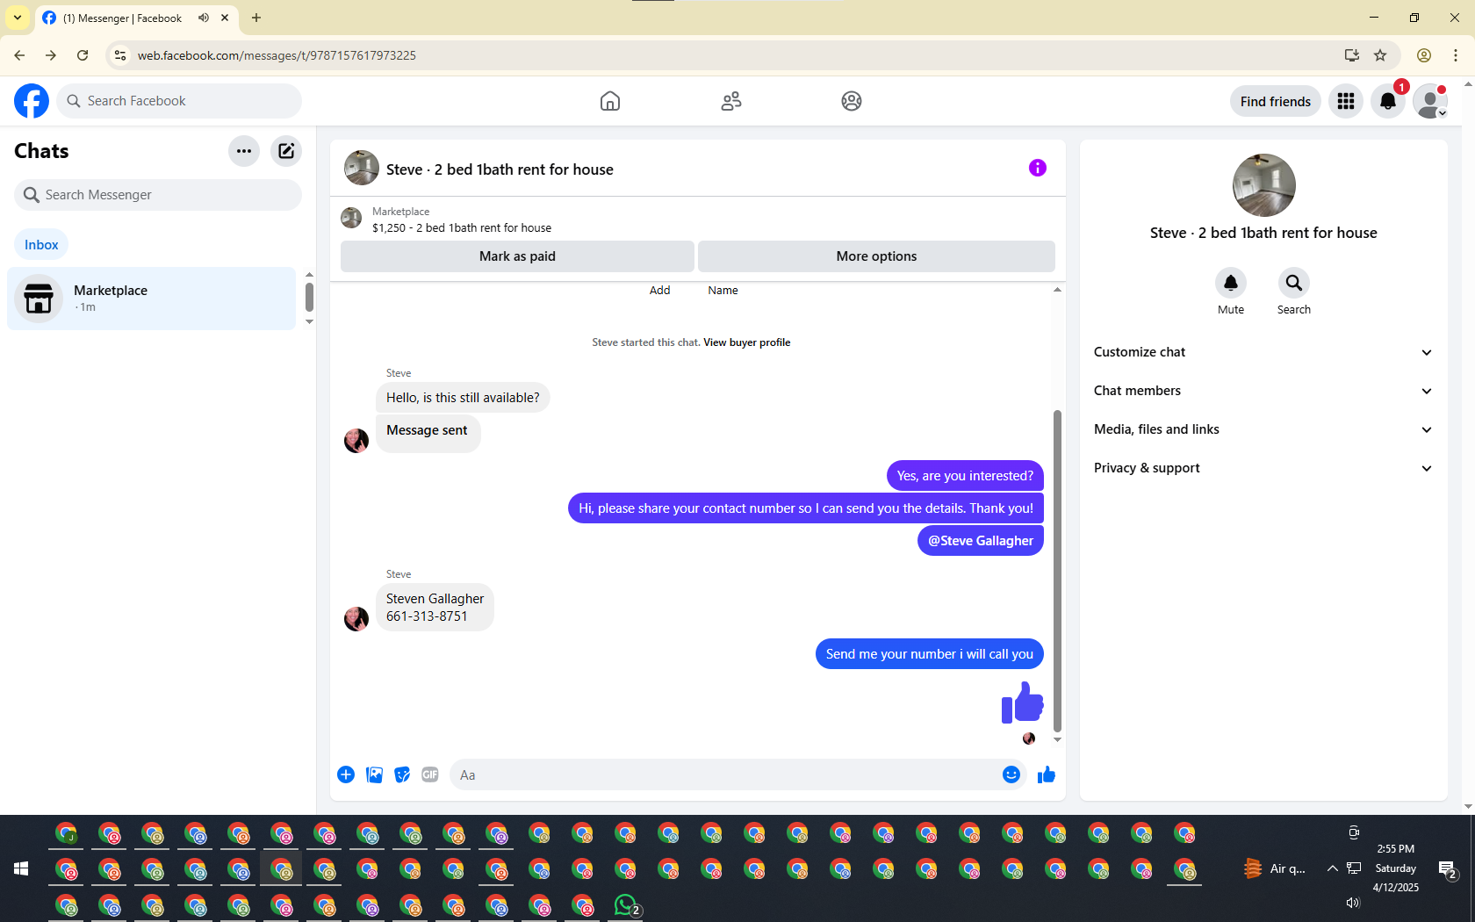1475x922 pixels.
Task: Mute the tab using the speaker icon
Action: point(204,18)
